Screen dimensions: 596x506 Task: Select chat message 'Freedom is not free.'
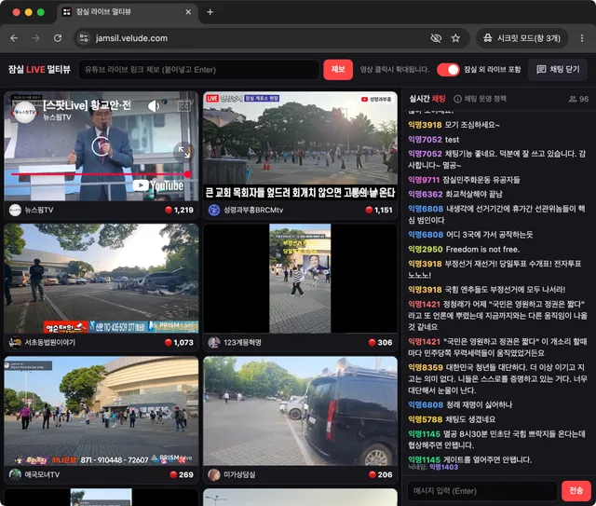point(482,250)
